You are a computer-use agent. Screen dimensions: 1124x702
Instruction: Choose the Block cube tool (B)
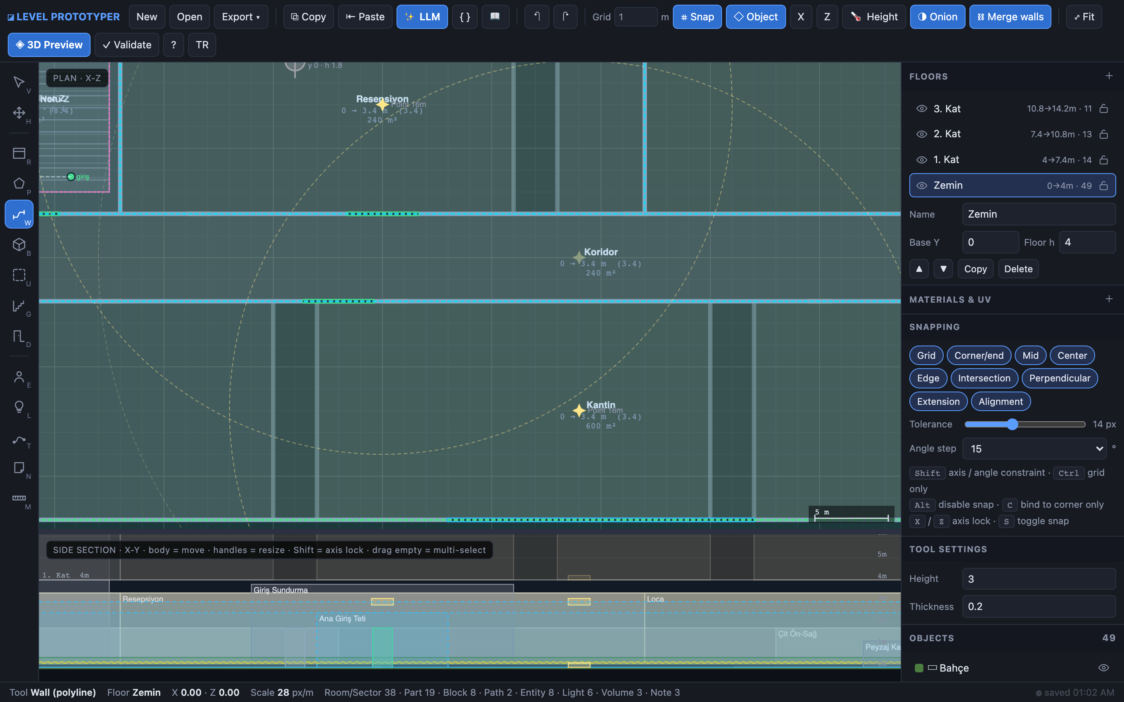click(x=19, y=245)
